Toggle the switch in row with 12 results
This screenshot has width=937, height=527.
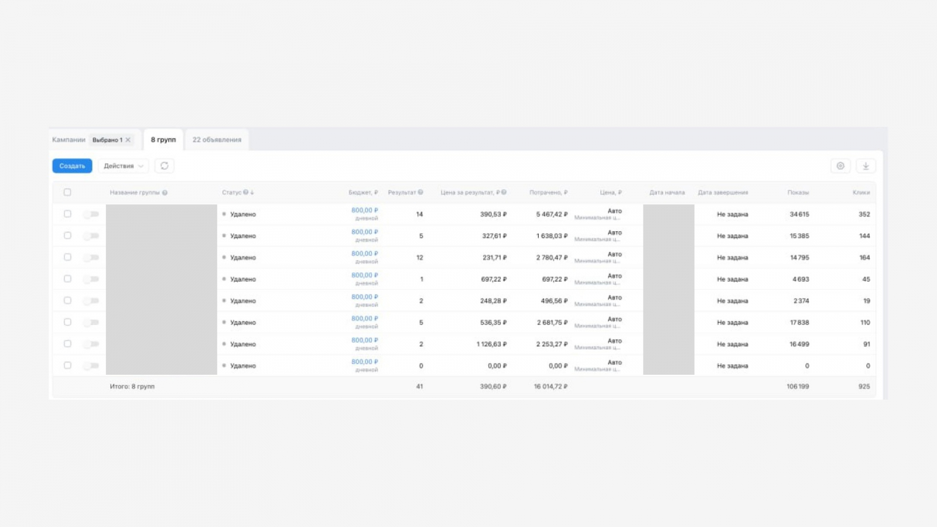coord(91,258)
